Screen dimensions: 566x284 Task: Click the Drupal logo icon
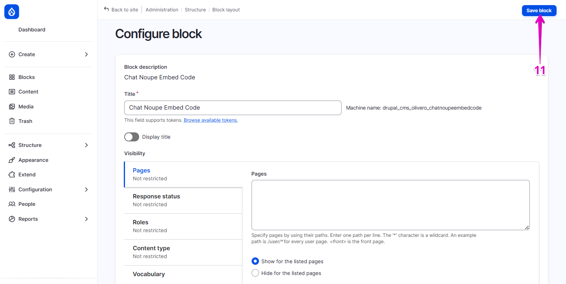pyautogui.click(x=11, y=12)
